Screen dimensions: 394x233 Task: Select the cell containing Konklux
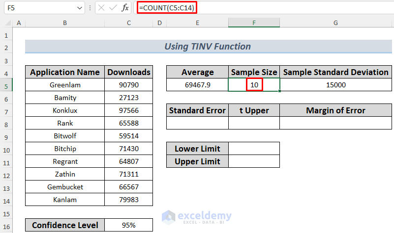65,110
